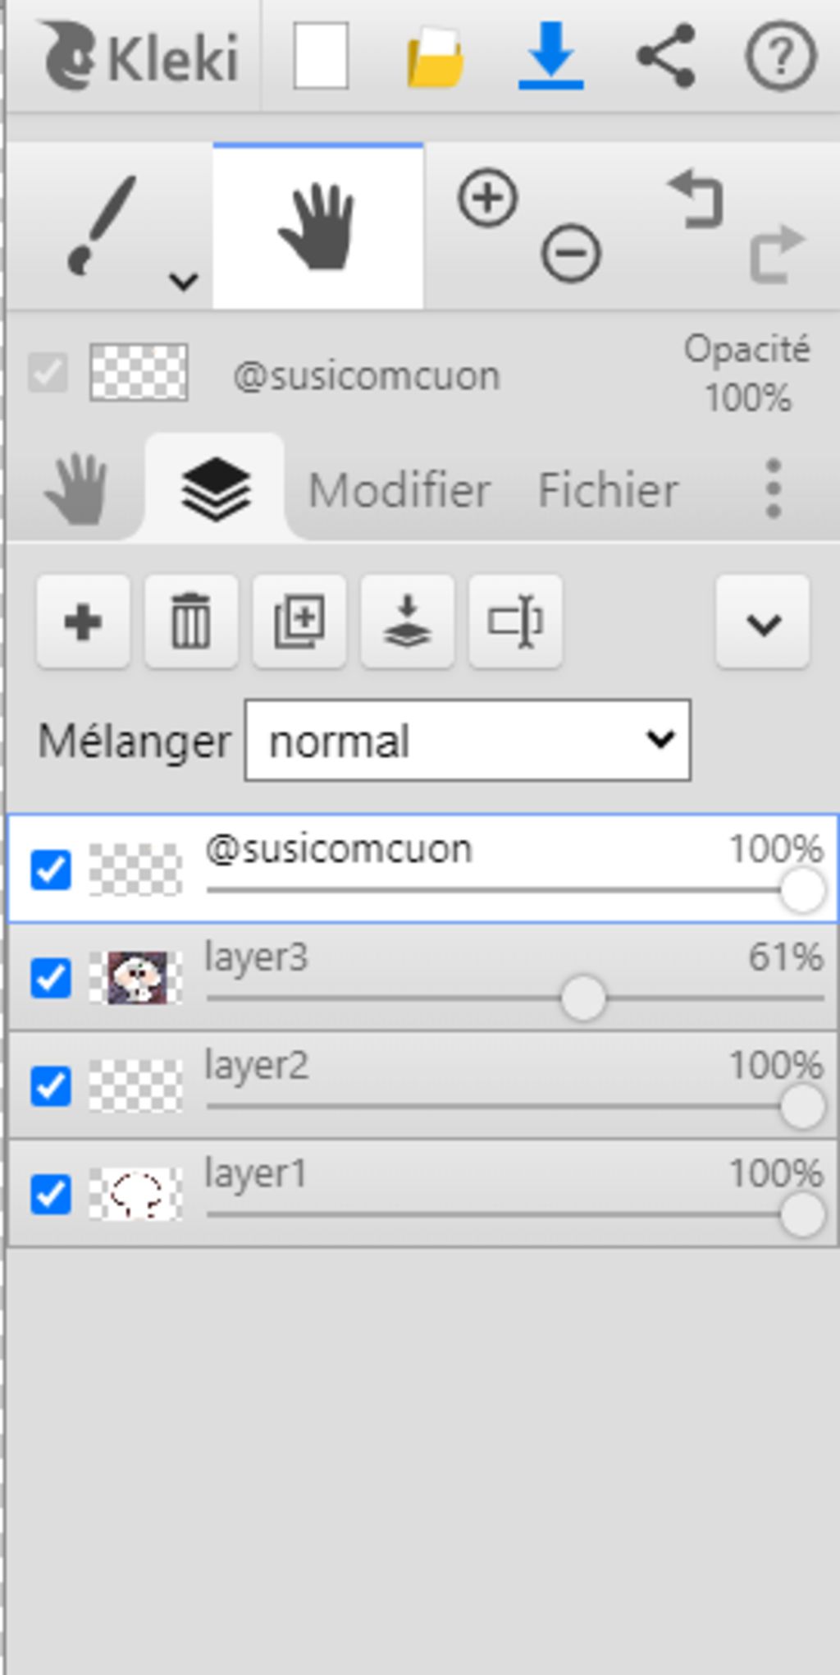Expand the layer options chevron button
840x1675 pixels.
pos(762,623)
